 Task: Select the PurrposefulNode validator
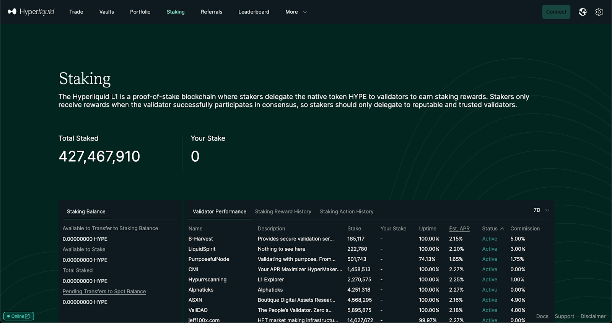tap(209, 259)
